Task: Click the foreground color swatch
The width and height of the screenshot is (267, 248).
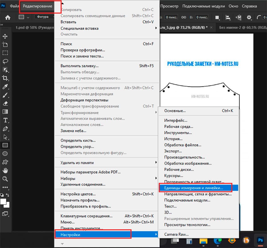Action: pos(4,202)
